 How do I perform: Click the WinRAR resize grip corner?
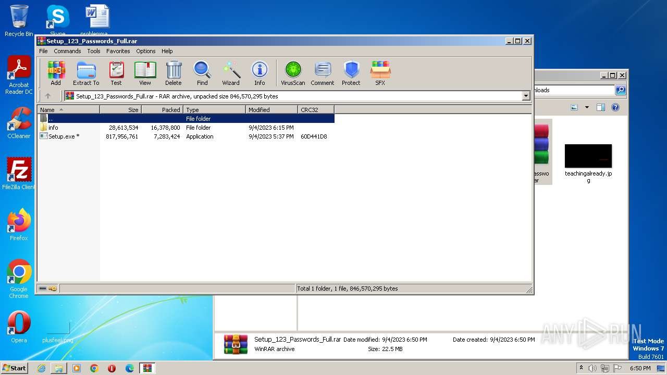click(529, 290)
